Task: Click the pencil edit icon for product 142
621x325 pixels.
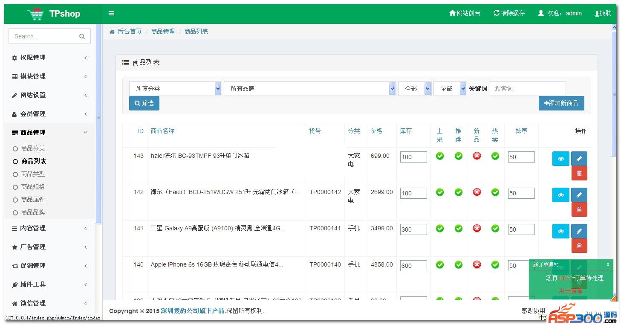Action: 579,195
